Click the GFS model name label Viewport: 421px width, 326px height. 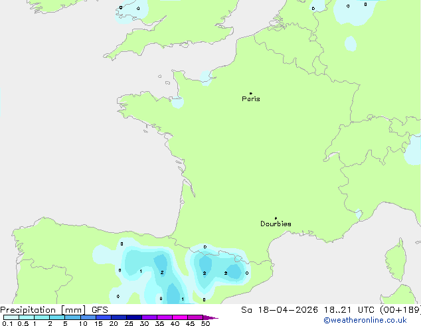(x=100, y=310)
